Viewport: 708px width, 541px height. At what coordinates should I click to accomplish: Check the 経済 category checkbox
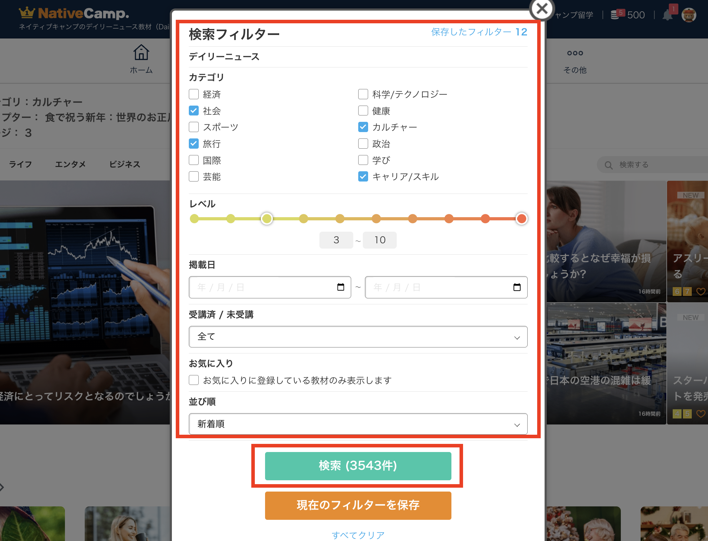coord(194,94)
